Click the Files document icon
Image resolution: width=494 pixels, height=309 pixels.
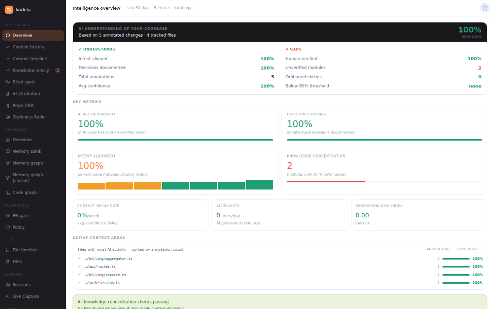pyautogui.click(x=8, y=262)
